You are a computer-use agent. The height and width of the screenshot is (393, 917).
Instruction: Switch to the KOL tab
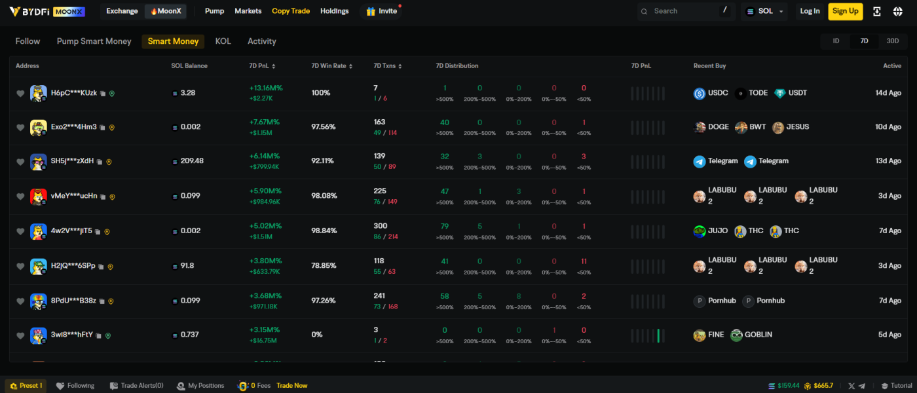point(223,41)
